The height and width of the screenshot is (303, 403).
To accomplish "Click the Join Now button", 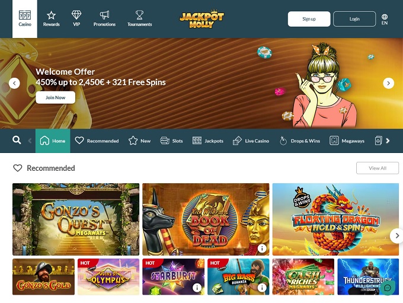I will point(56,97).
